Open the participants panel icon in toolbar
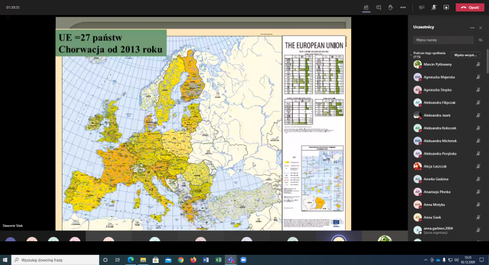Viewport: 489px width, 265px height. [x=366, y=7]
